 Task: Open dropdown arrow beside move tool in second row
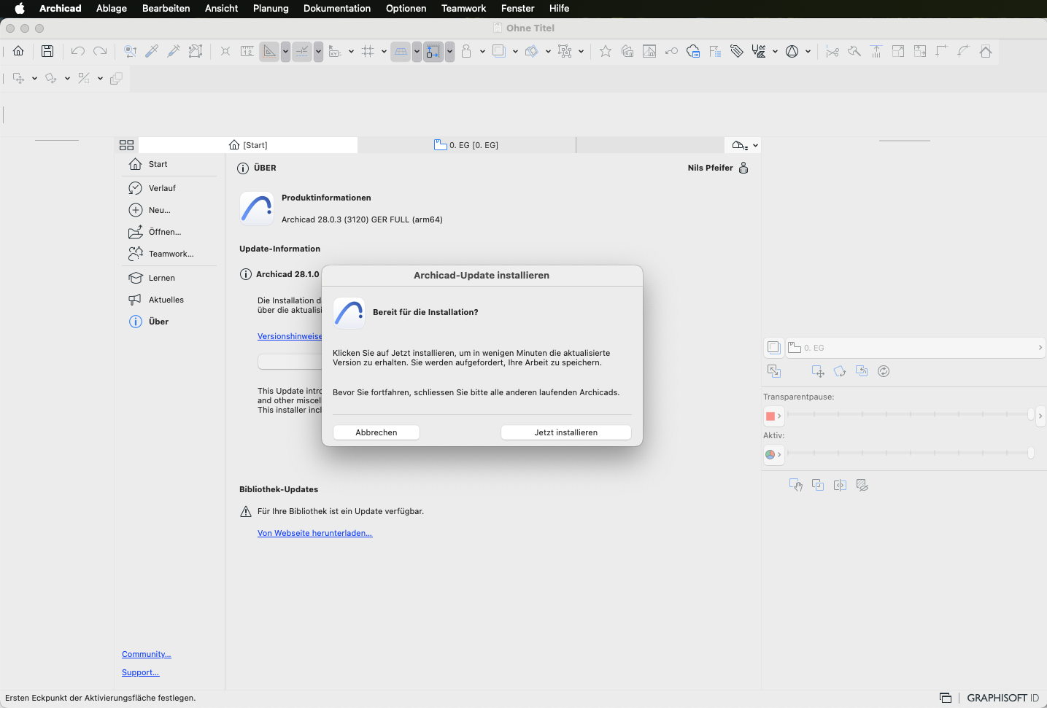(34, 78)
